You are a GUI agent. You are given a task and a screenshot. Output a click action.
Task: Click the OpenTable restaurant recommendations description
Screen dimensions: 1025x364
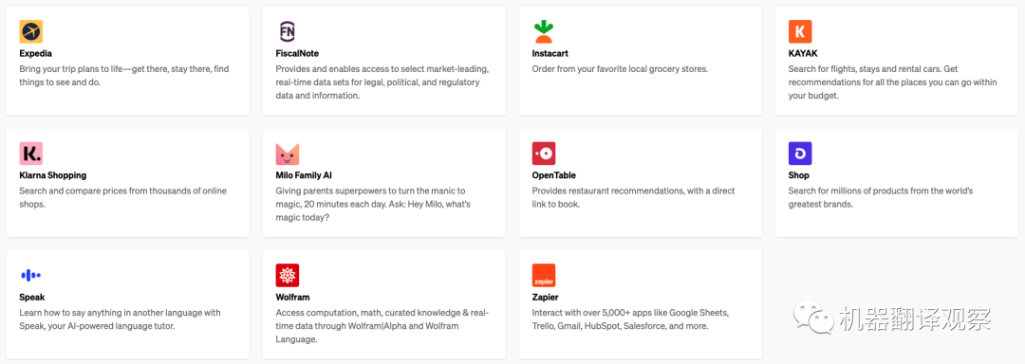point(633,198)
